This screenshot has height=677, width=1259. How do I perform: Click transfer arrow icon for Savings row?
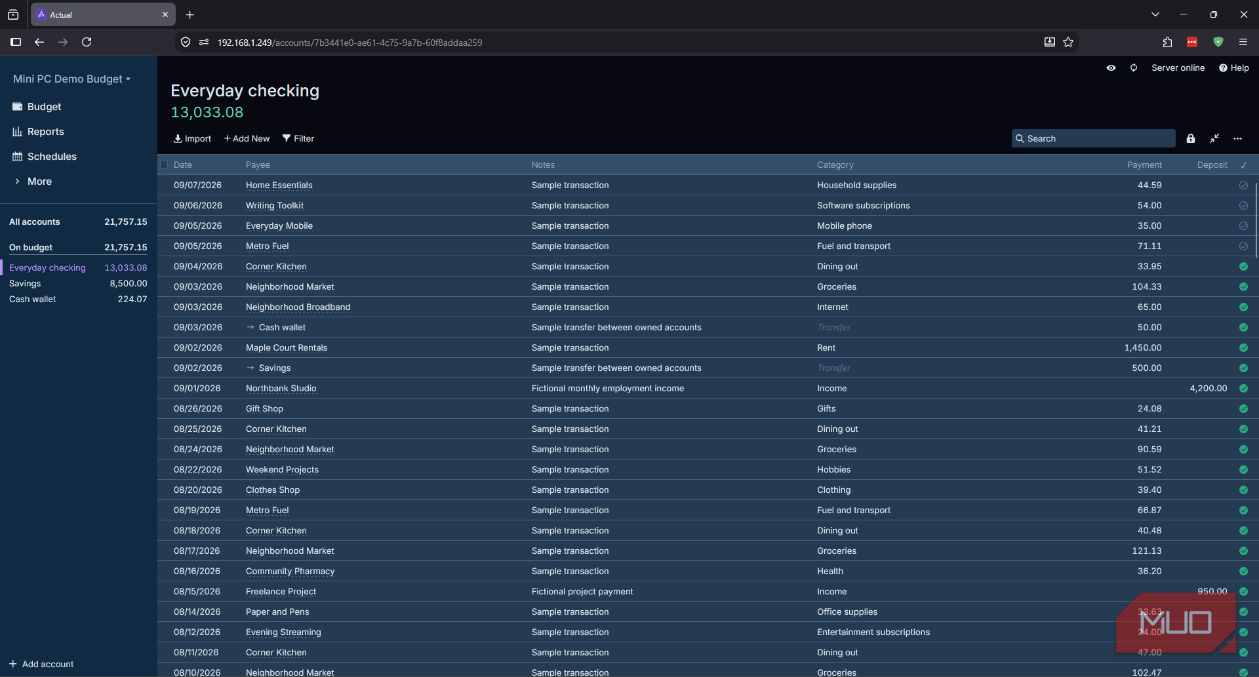(x=250, y=368)
